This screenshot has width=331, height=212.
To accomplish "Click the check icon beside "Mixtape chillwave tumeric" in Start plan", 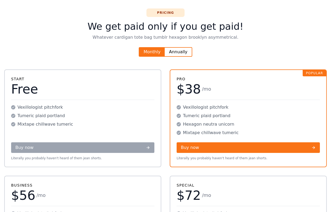I will tap(13, 124).
